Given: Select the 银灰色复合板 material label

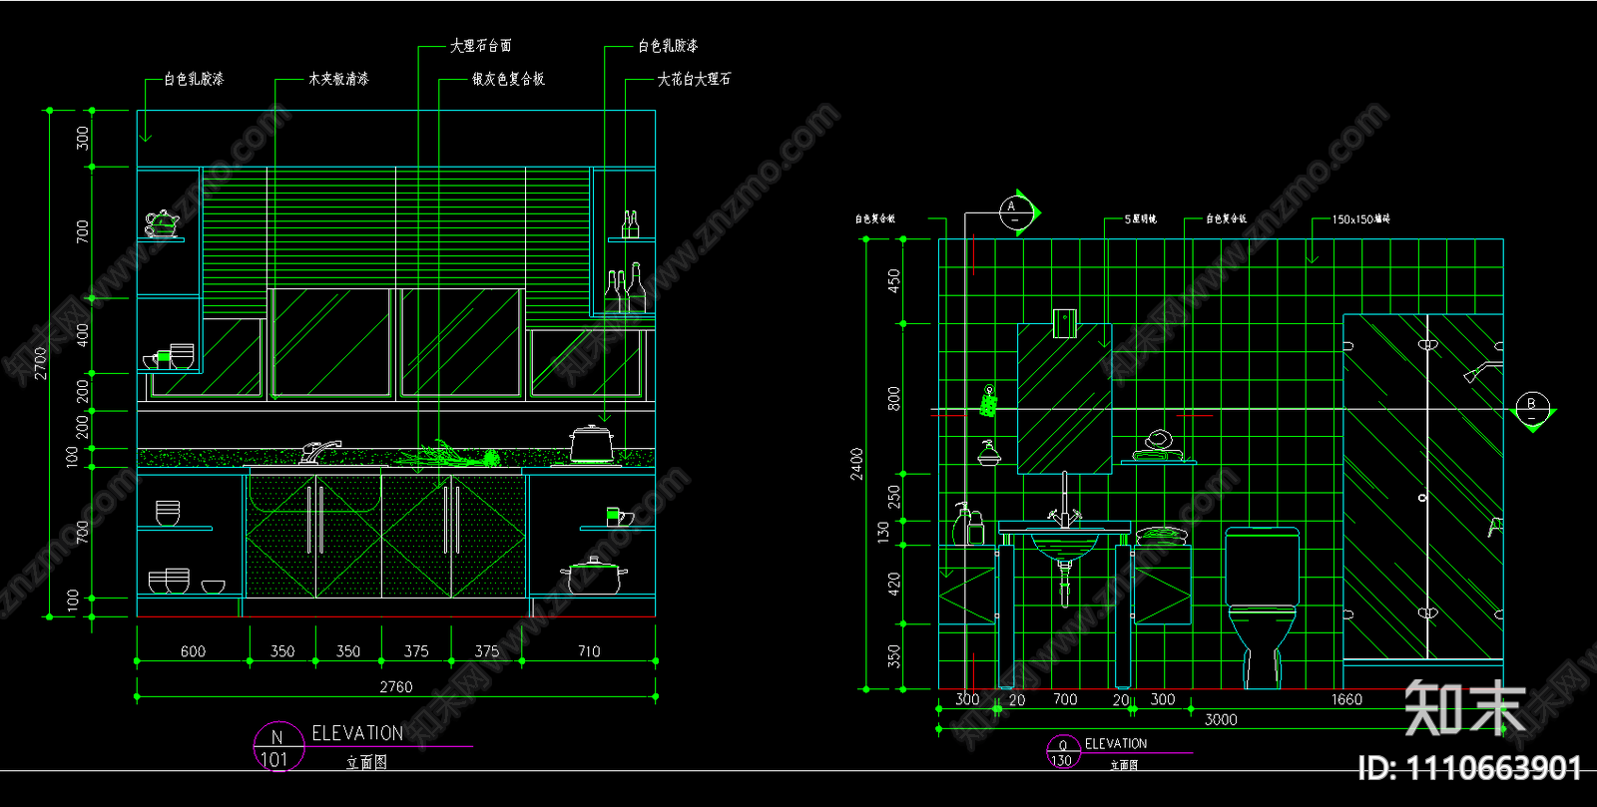Looking at the screenshot, I should coord(508,79).
